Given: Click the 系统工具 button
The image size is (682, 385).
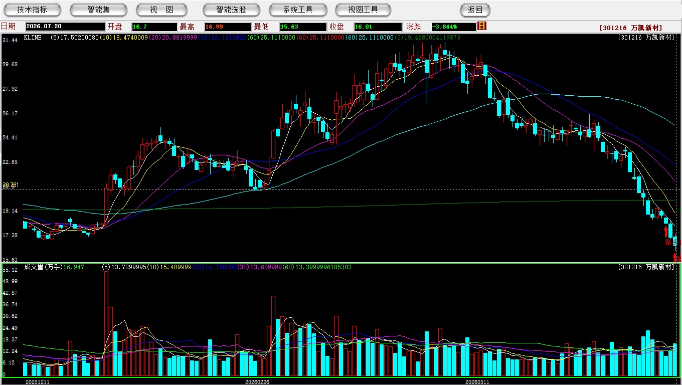Looking at the screenshot, I should [x=298, y=10].
